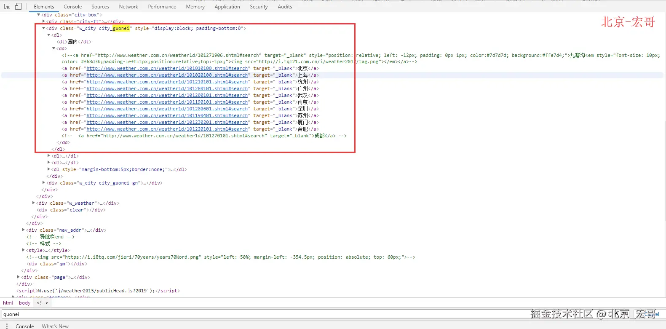Select the 导航栏end comment row
The height and width of the screenshot is (329, 666).
pyautogui.click(x=50, y=237)
